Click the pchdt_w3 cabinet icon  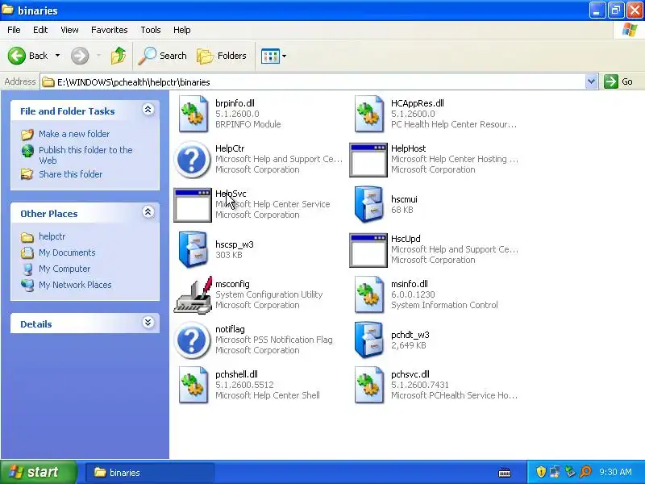pos(368,340)
